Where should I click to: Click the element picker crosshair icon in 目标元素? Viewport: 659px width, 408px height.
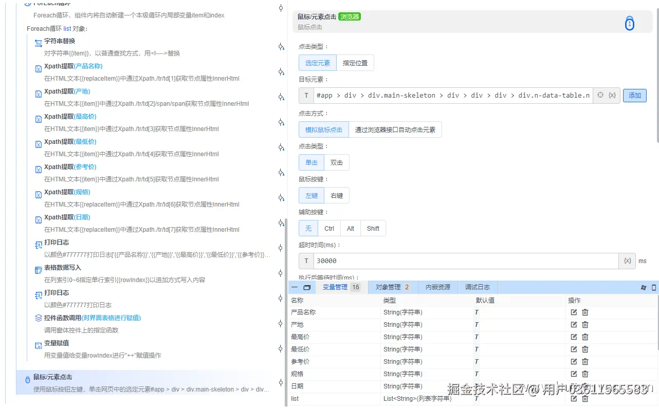(x=600, y=95)
